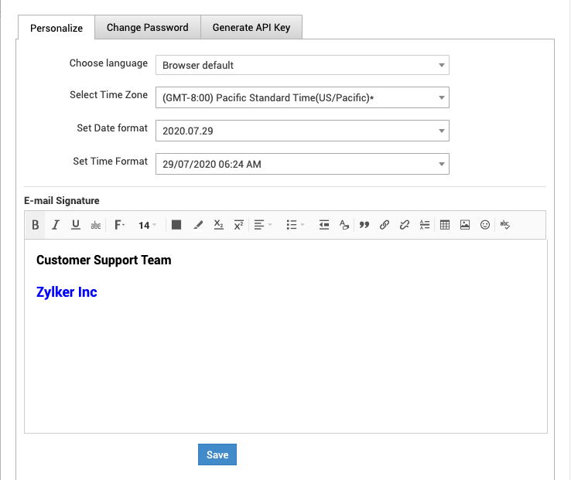The image size is (571, 480).
Task: Click the superscript icon
Action: (238, 225)
